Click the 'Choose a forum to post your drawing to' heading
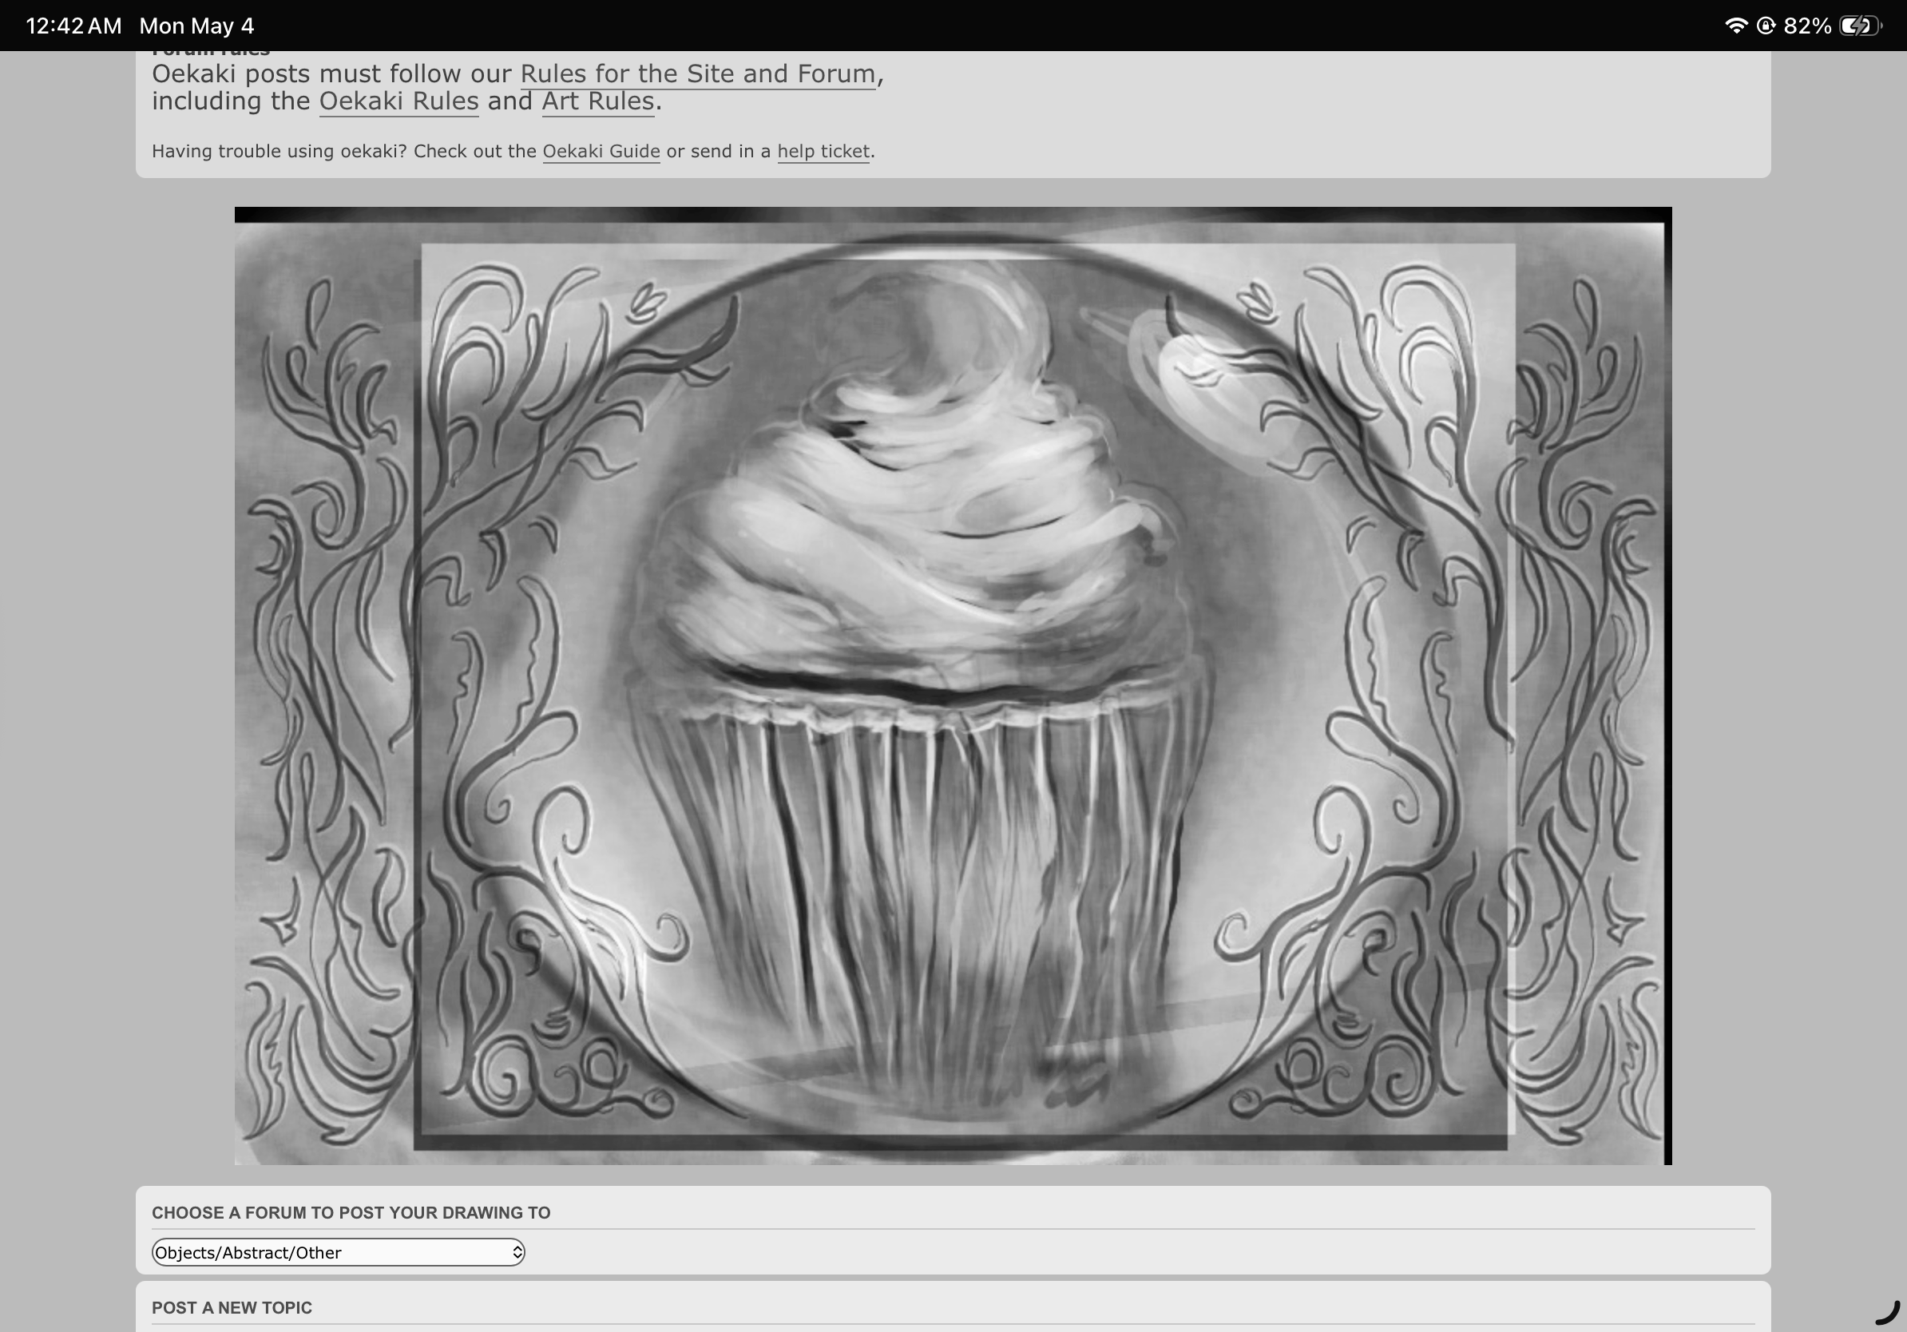The height and width of the screenshot is (1332, 1907). pyautogui.click(x=351, y=1212)
